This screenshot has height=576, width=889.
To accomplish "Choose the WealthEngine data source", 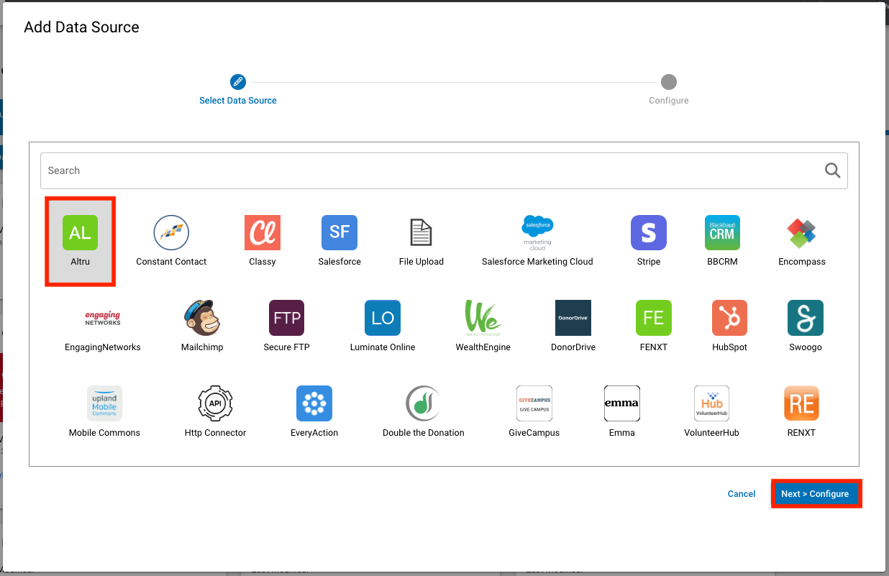I will (482, 318).
